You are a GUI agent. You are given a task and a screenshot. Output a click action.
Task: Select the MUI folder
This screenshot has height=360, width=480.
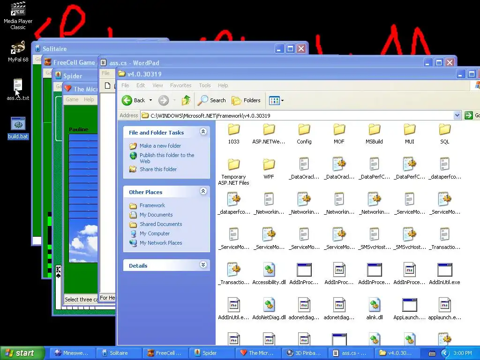pyautogui.click(x=409, y=134)
